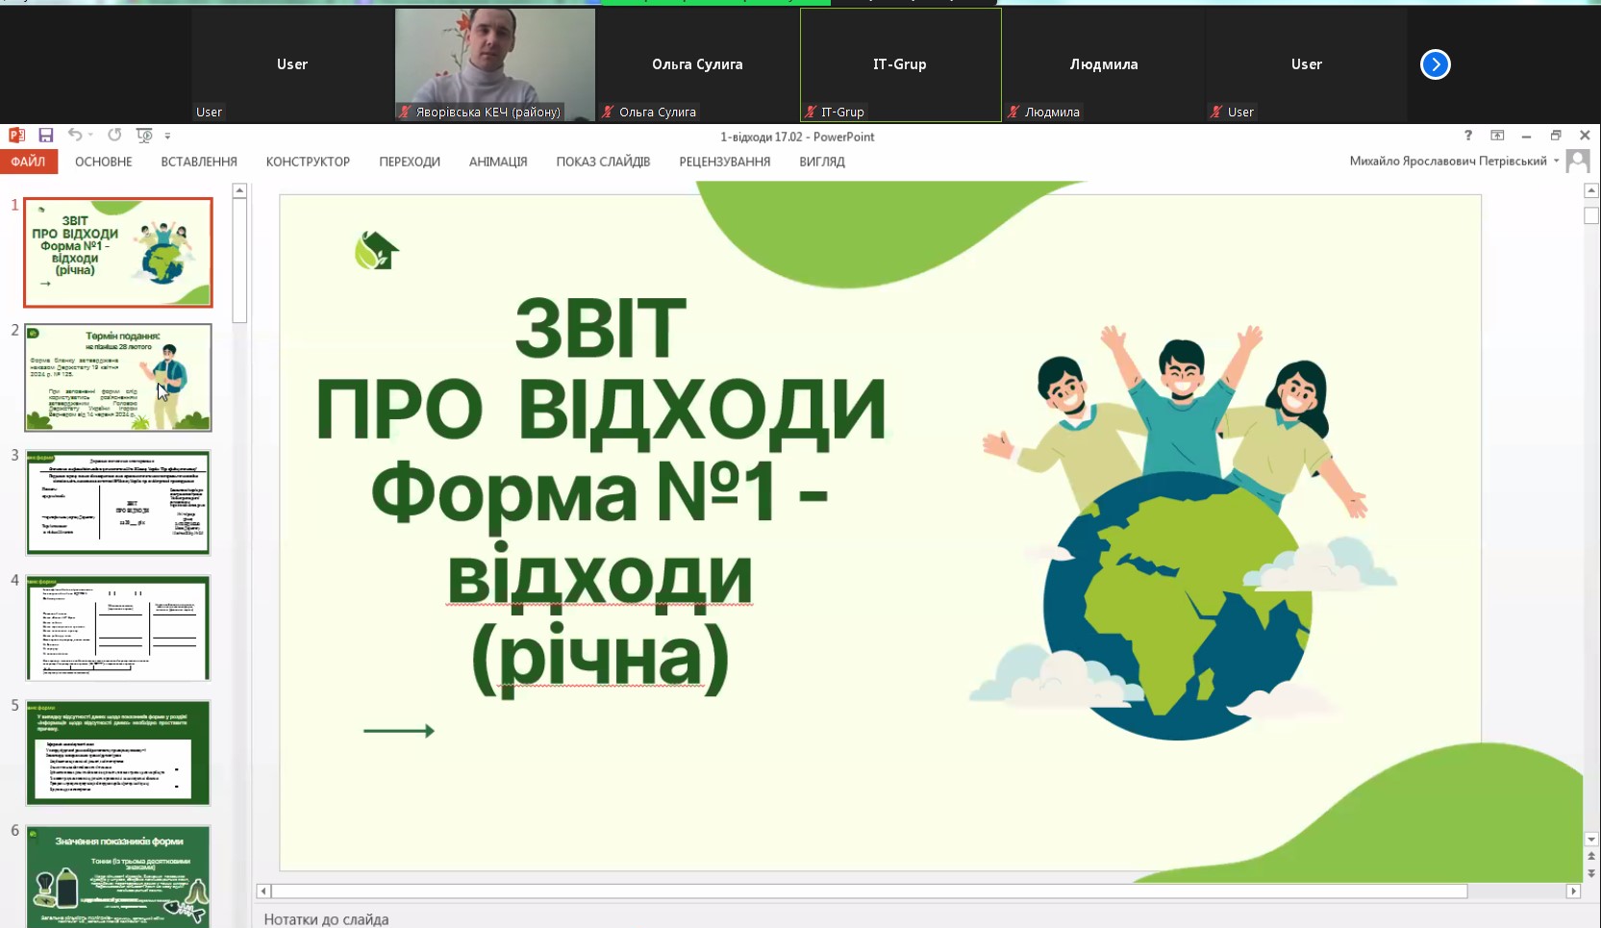Click the muted microphone icon on Людмила tile
This screenshot has height=928, width=1601.
[1013, 113]
